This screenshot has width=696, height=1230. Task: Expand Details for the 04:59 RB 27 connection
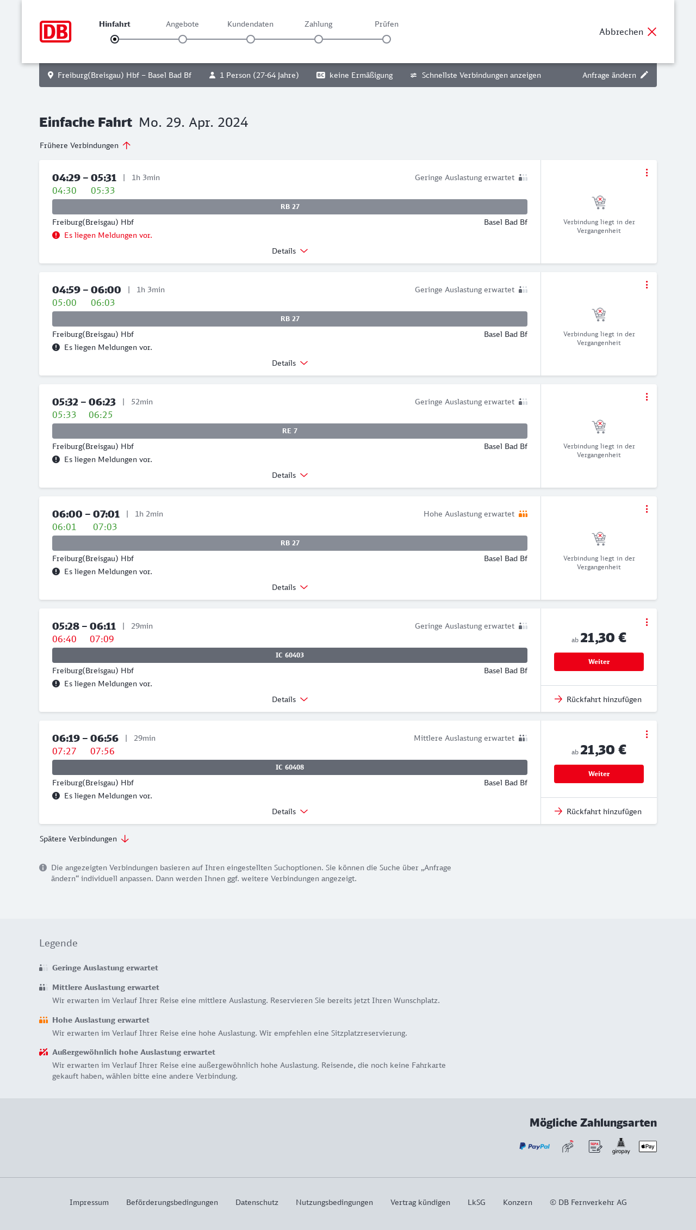tap(290, 363)
